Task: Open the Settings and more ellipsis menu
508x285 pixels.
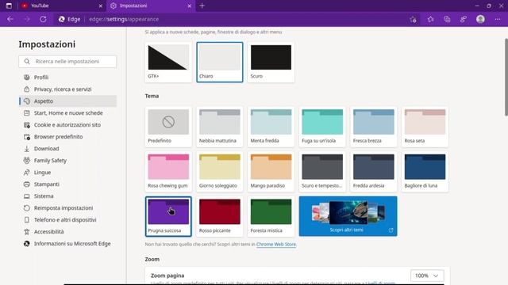Action: click(x=498, y=19)
